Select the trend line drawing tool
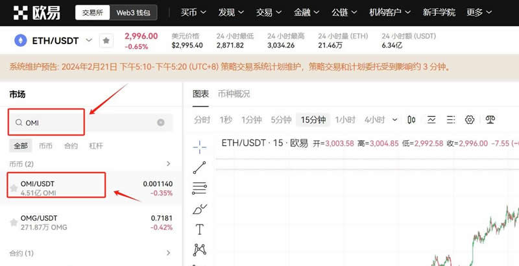 (x=199, y=167)
